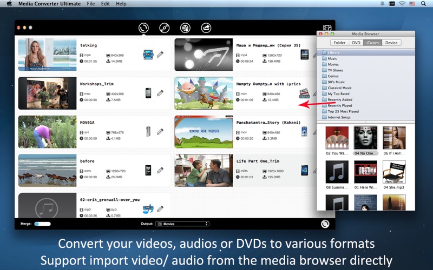Select the 06 If I Ain'... album thumbnail
433x270 pixels.
pos(394,138)
